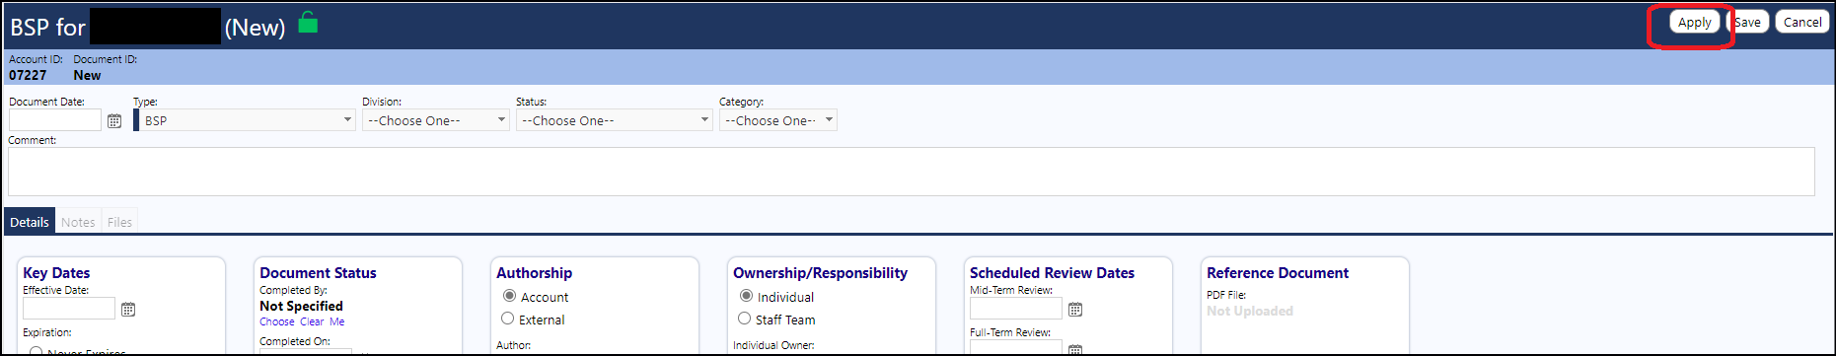Click the green unlock padlock icon
Screen dimensions: 1836x356
pyautogui.click(x=308, y=23)
